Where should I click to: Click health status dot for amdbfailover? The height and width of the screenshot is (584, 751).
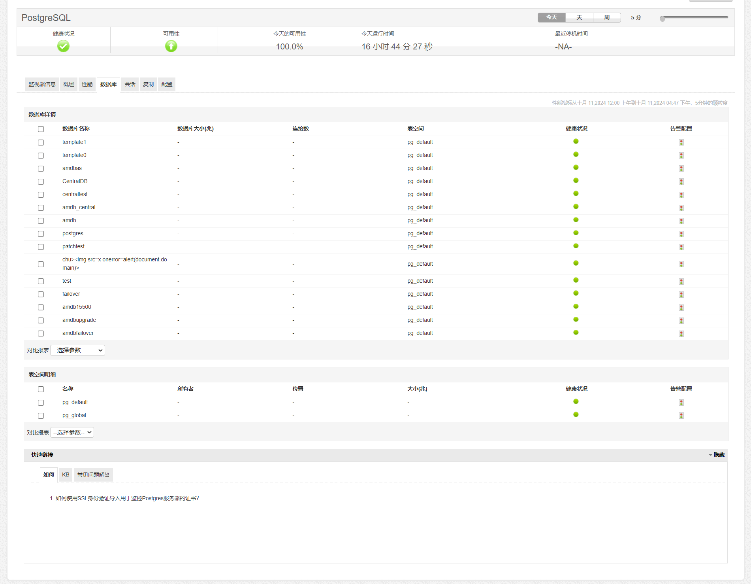(x=576, y=332)
